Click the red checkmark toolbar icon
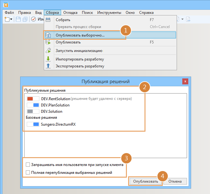 coord(33,20)
